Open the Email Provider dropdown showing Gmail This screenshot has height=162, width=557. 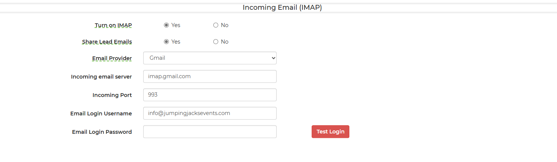pos(210,58)
